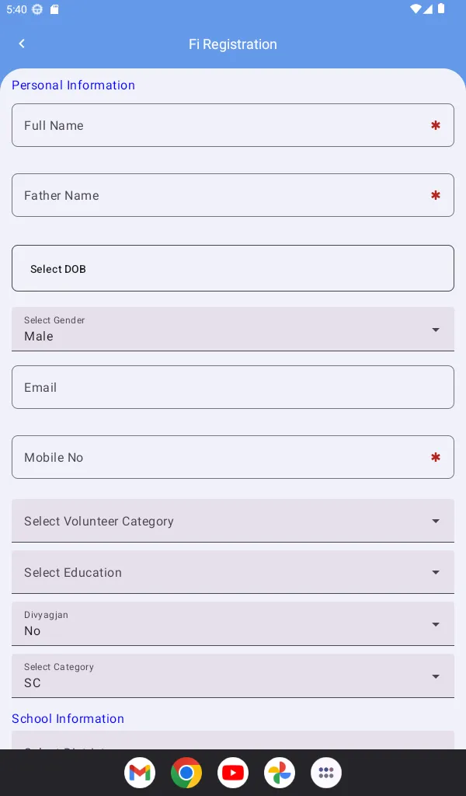
Task: Open the Divyagjan dropdown
Action: pos(233,623)
